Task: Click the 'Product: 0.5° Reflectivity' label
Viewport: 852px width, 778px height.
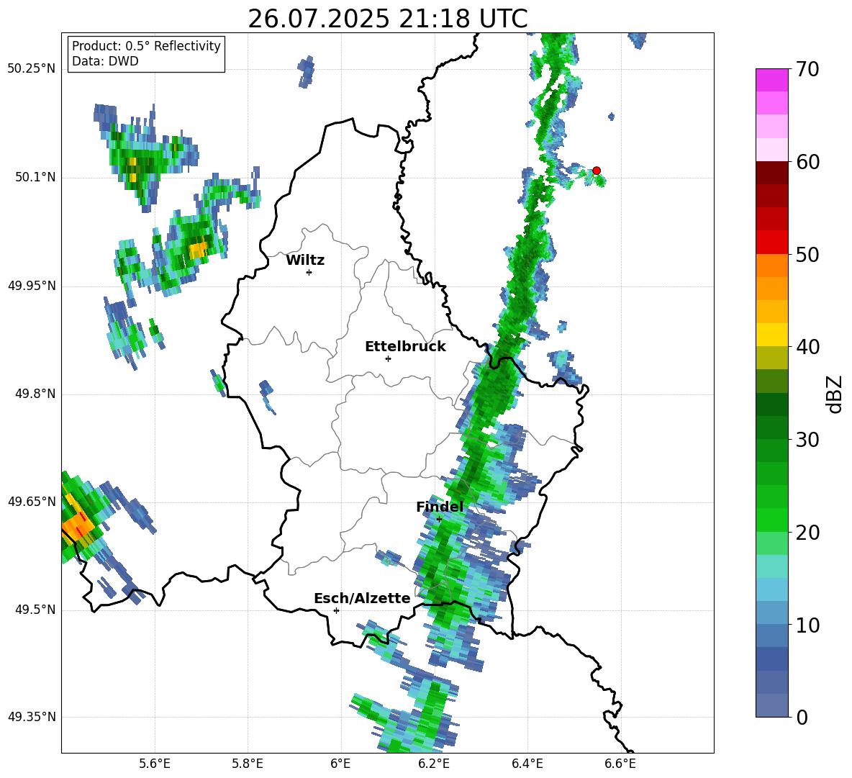Action: click(x=146, y=45)
